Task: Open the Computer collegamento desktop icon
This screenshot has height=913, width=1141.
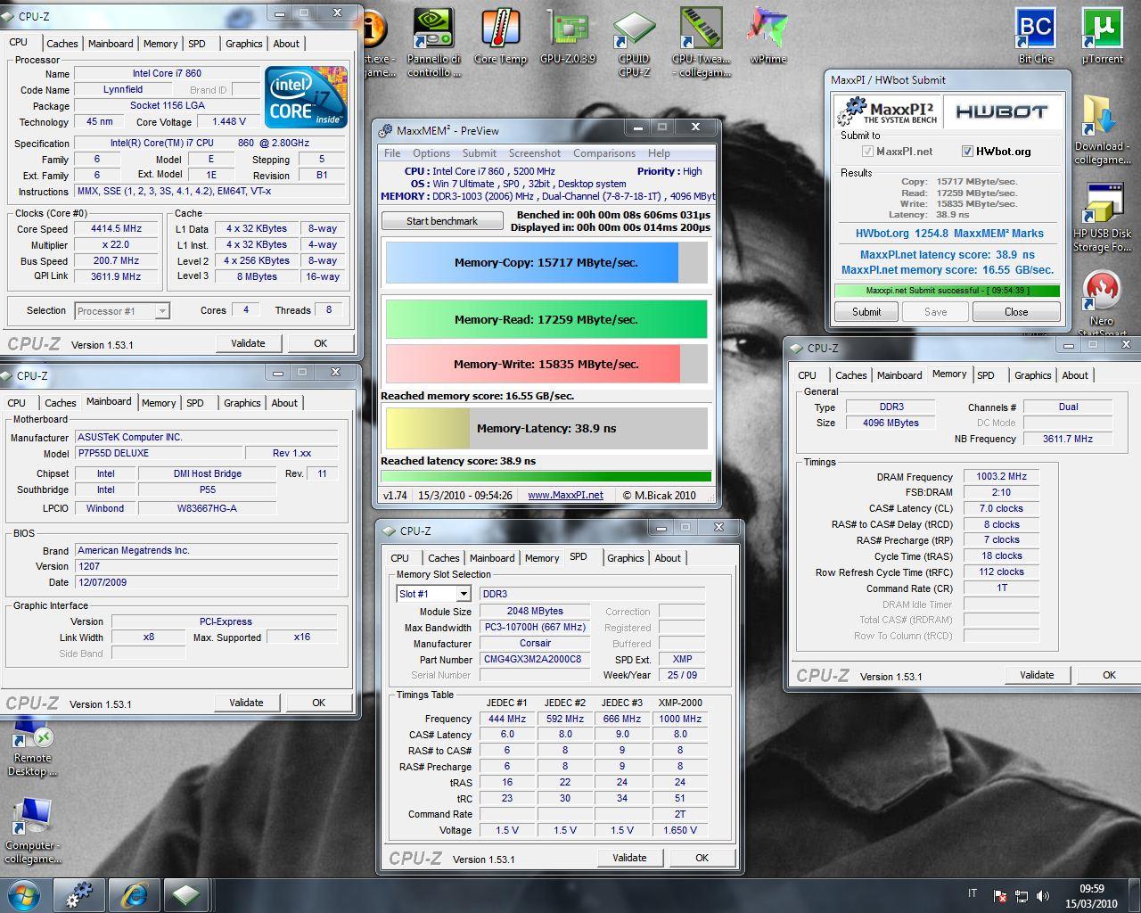Action: pyautogui.click(x=32, y=831)
